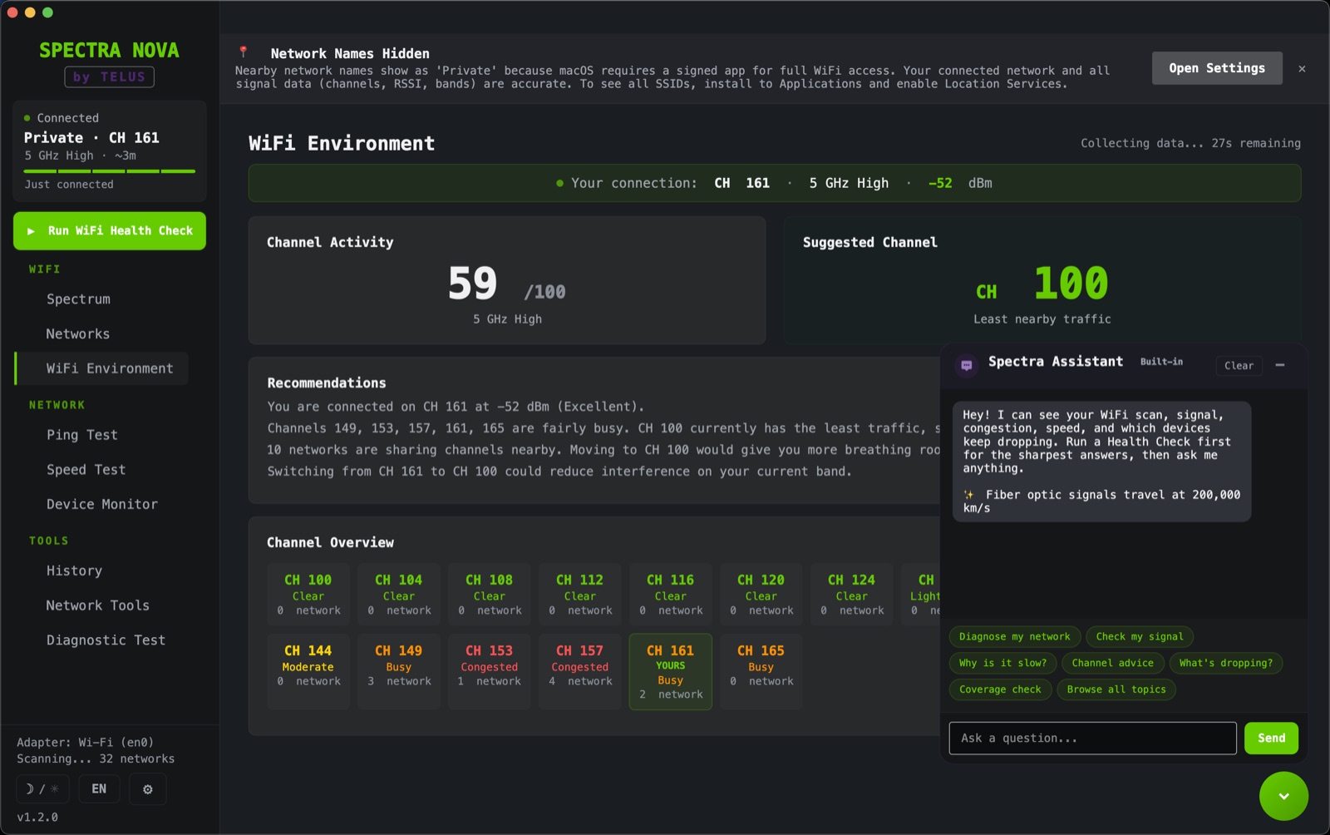Click the location pin icon in banner
1330x835 pixels.
pos(244,52)
